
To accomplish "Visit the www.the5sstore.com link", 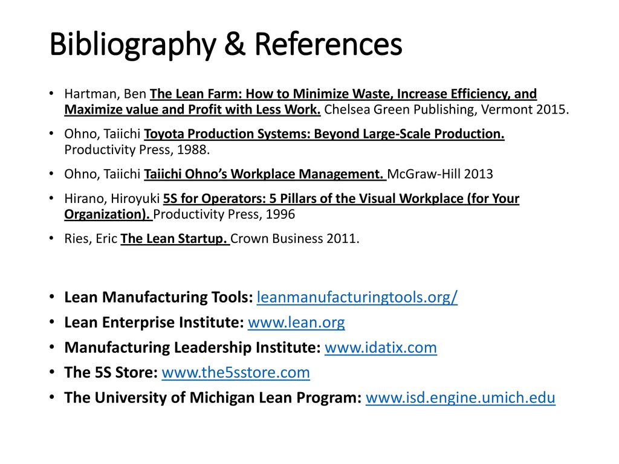I will [x=236, y=372].
